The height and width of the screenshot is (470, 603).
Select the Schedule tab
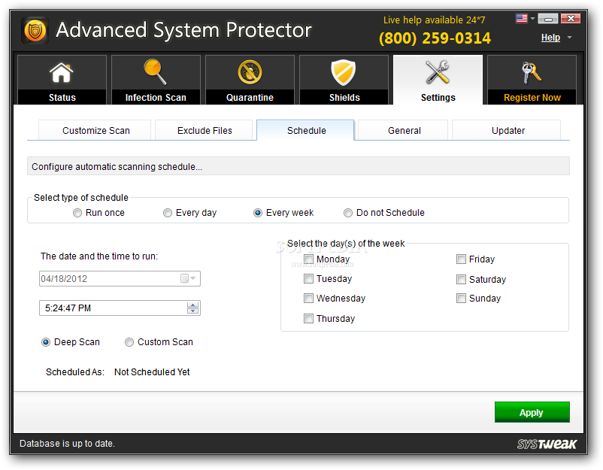pyautogui.click(x=306, y=130)
